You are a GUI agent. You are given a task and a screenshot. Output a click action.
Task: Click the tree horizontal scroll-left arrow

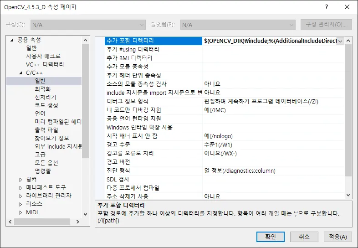coord(10,222)
